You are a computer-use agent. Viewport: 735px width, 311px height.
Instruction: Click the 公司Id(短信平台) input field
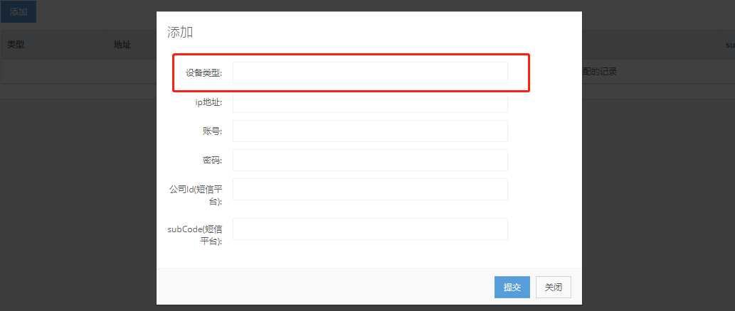coord(370,190)
